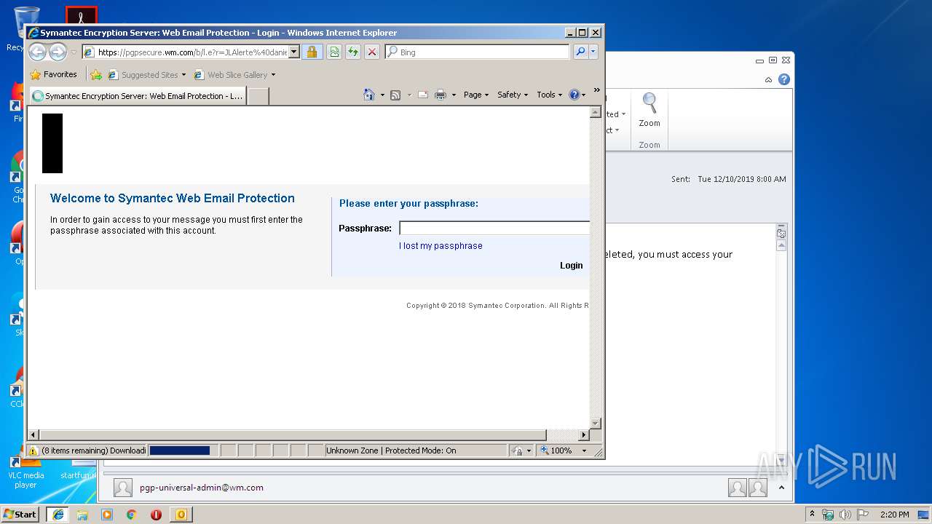Click Unknown Zone Protected Mode status text
This screenshot has height=524, width=932.
(x=391, y=450)
